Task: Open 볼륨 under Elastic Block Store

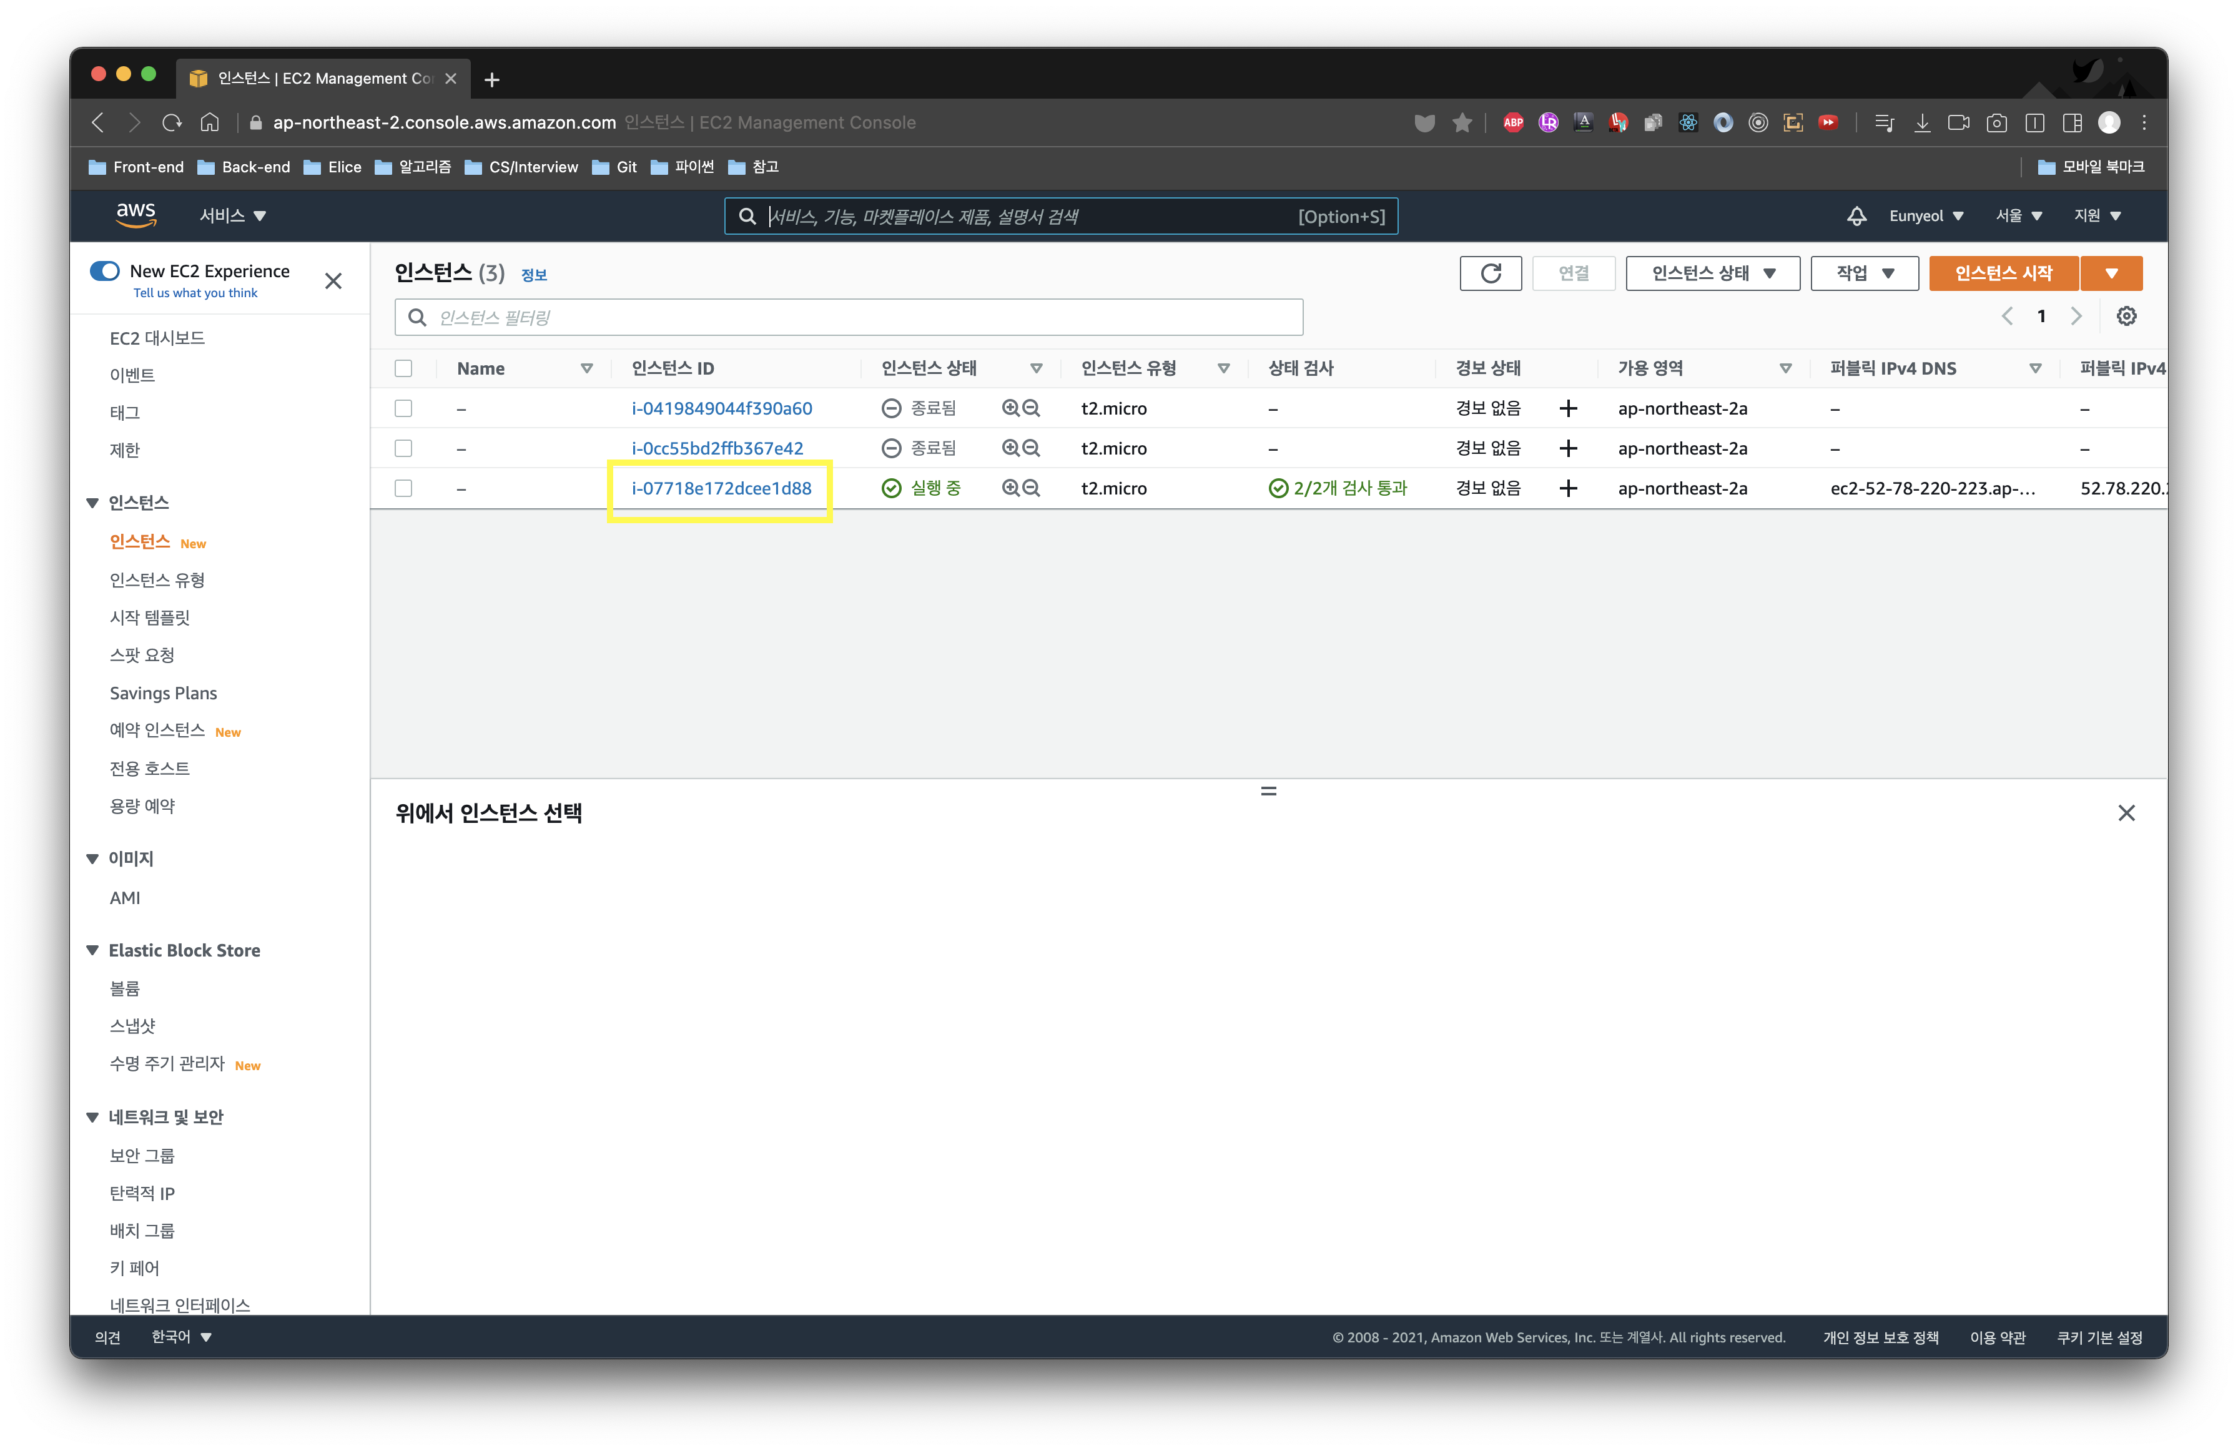Action: [x=125, y=987]
